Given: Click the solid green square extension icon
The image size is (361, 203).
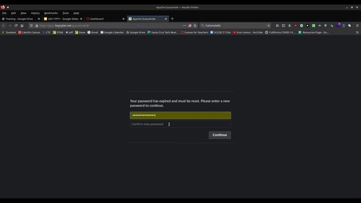Looking at the screenshot, I should [314, 25].
